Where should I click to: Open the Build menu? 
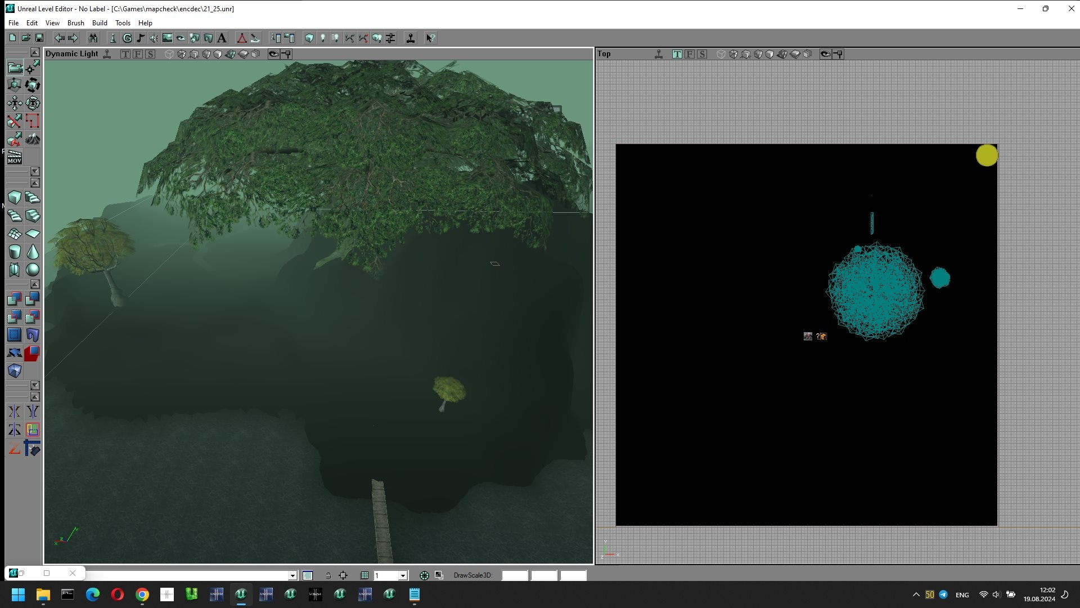click(x=100, y=23)
